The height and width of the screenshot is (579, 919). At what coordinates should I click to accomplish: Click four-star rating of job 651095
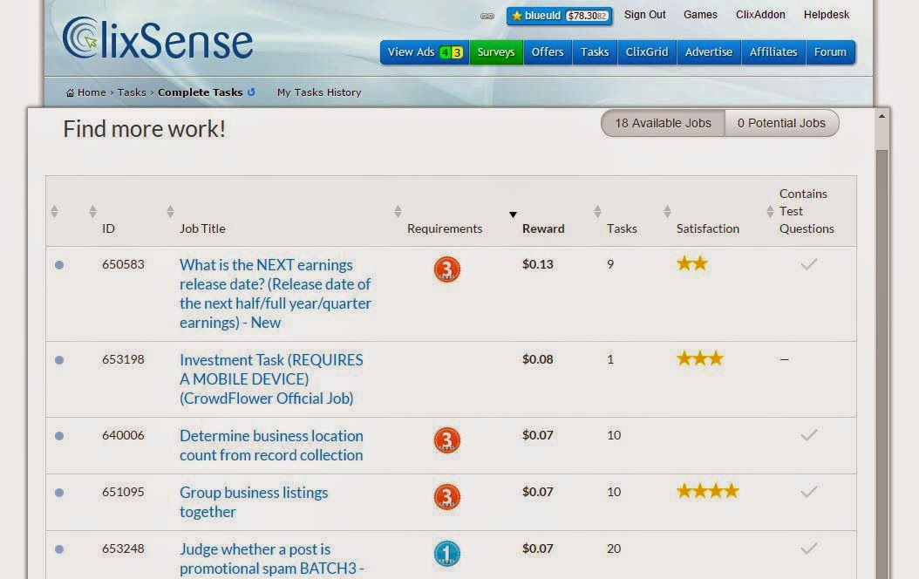[x=707, y=491]
